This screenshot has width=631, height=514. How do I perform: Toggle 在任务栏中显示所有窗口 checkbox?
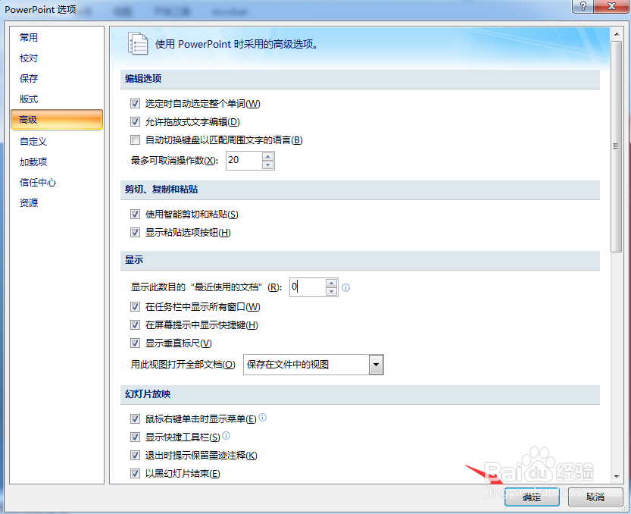[135, 307]
